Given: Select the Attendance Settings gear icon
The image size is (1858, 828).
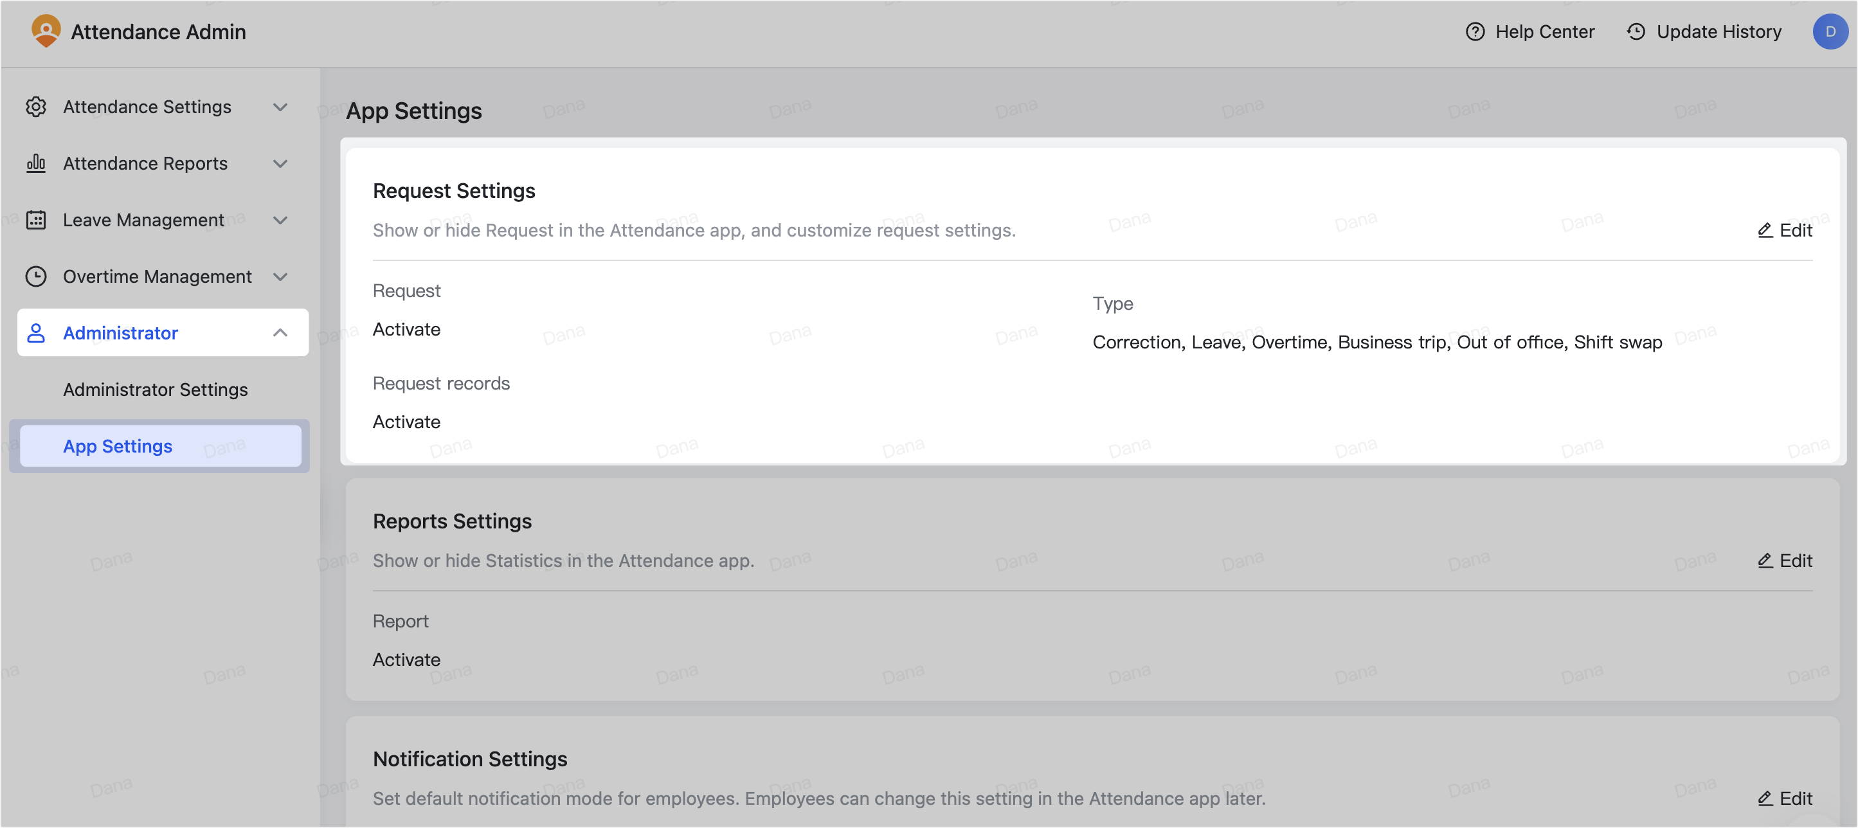Looking at the screenshot, I should click(36, 106).
